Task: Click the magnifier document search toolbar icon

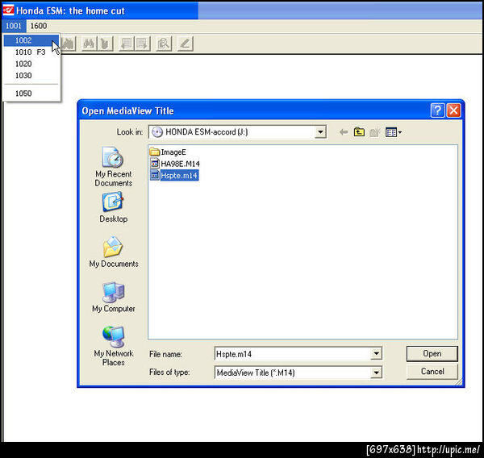Action: [164, 44]
